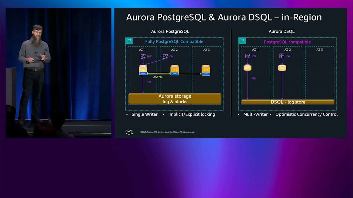This screenshot has height=198, width=353.
Task: Click the region flag icon in Aurora PostgreSQL diagram
Action: pos(129,41)
